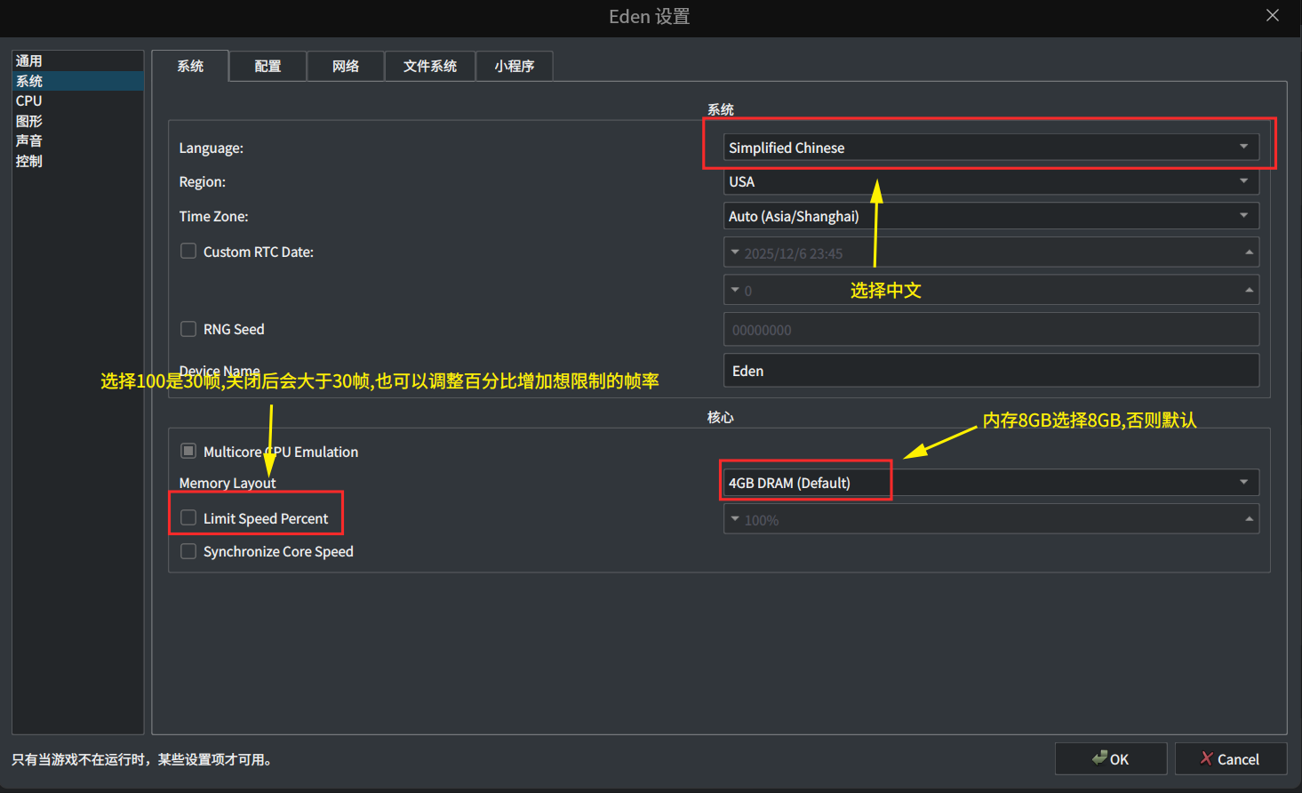Click the "Region:" label

coord(203,181)
